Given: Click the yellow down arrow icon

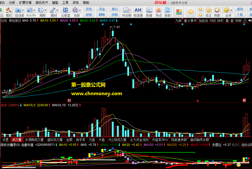Looking at the screenshot, I should click(200, 15).
